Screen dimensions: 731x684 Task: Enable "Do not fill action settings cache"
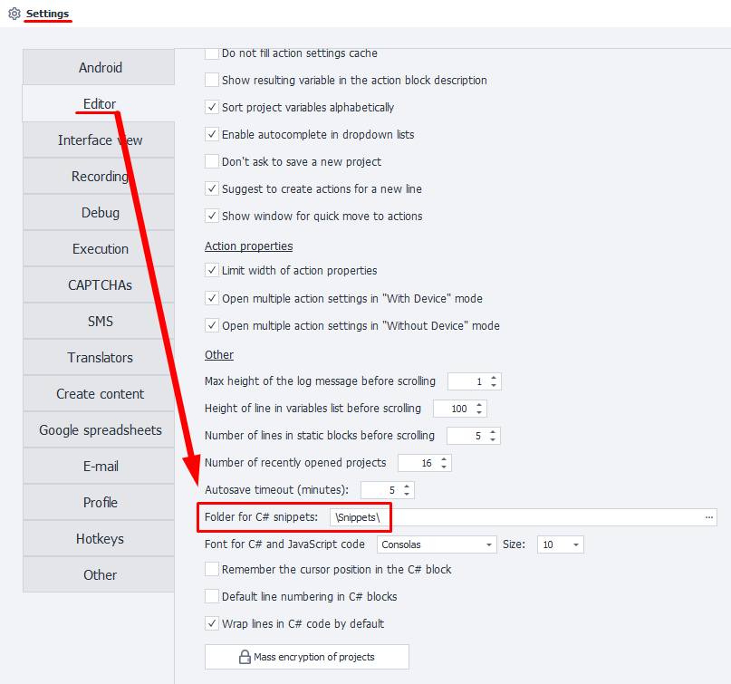pyautogui.click(x=211, y=53)
